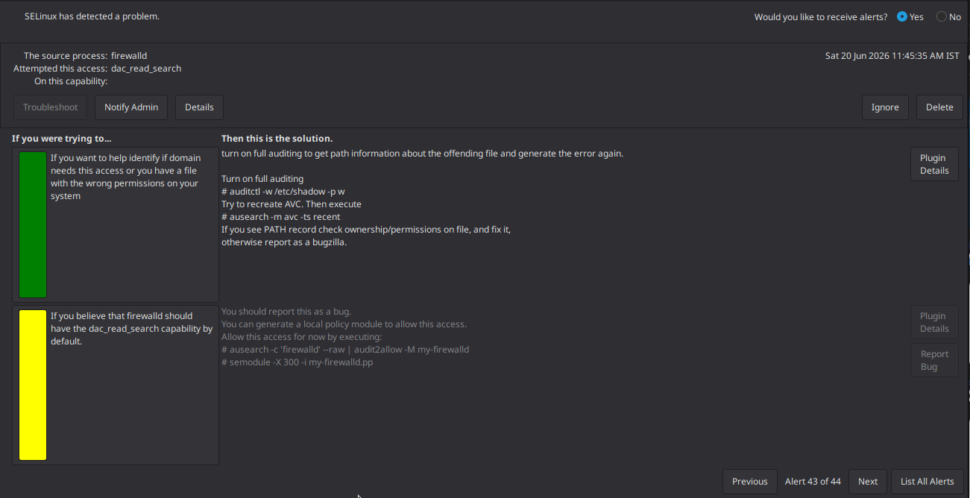Select the firewalld dac_read_search capability scenario

(x=131, y=329)
